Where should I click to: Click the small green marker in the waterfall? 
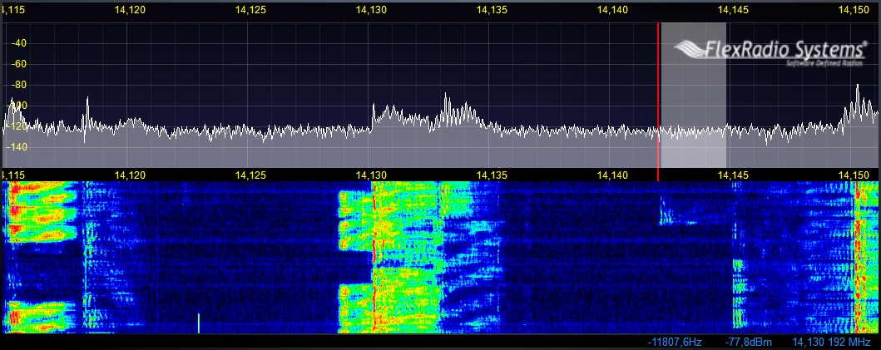pyautogui.click(x=199, y=323)
